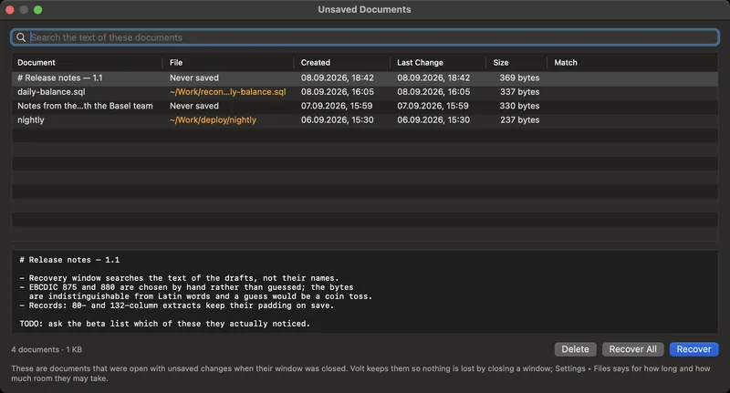Click preview line about 80- and 132-column extracts
Screen dimensions: 730x393
point(176,305)
